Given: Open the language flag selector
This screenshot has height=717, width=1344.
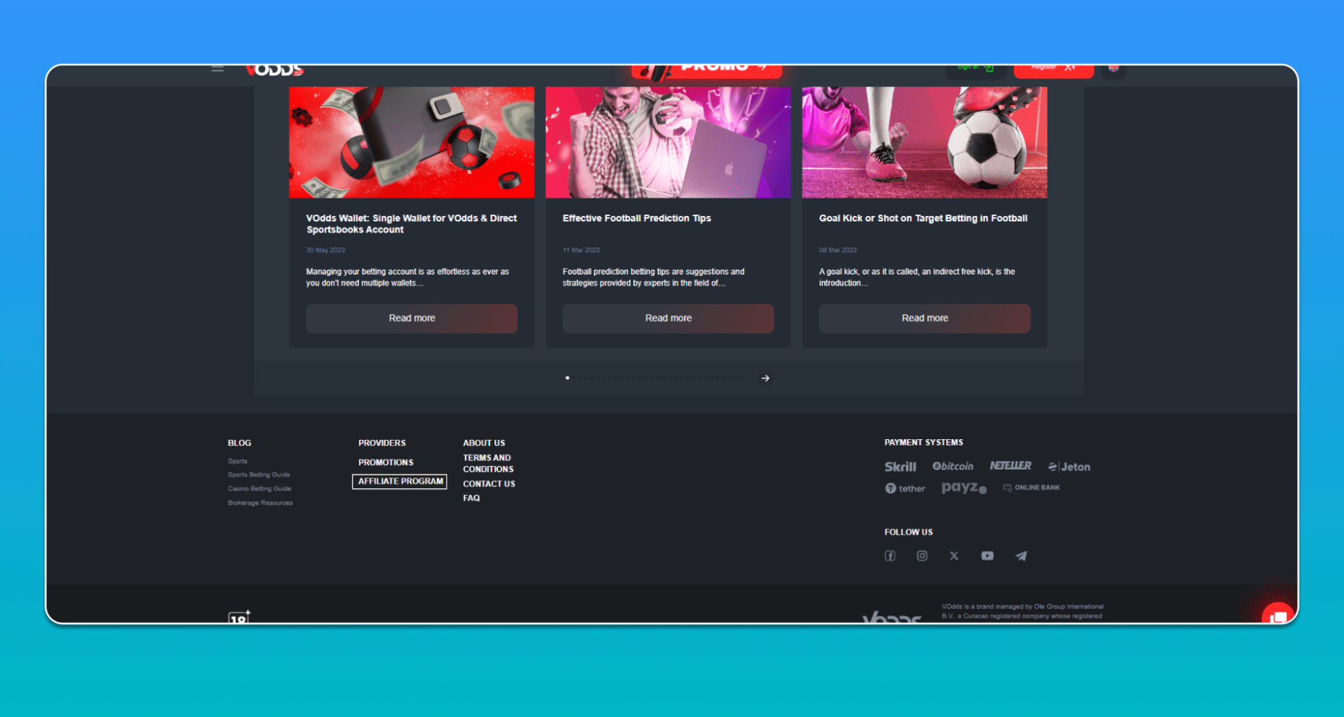Looking at the screenshot, I should pyautogui.click(x=1113, y=69).
